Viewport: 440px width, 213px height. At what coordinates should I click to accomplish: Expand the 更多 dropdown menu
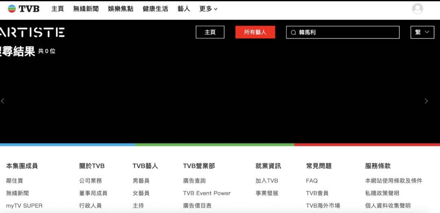pyautogui.click(x=208, y=9)
